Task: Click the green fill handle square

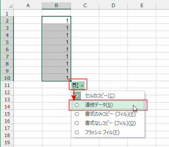Action: click(x=70, y=81)
